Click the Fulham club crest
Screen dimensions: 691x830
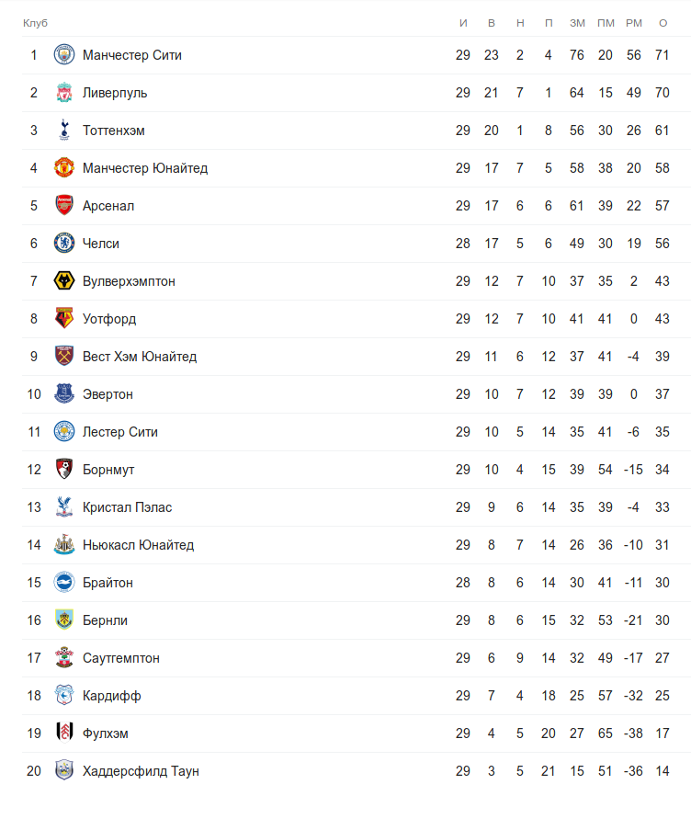point(63,733)
